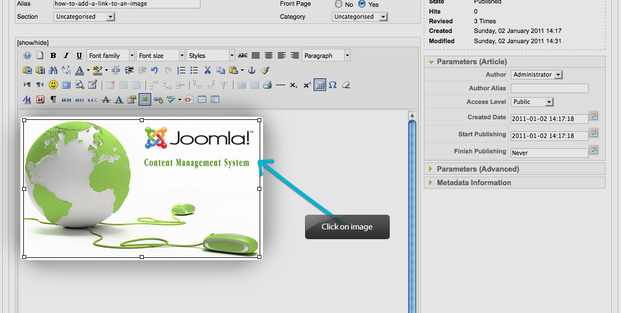Viewport: 621px width, 313px height.
Task: Toggle bold formatting
Action: pyautogui.click(x=53, y=56)
